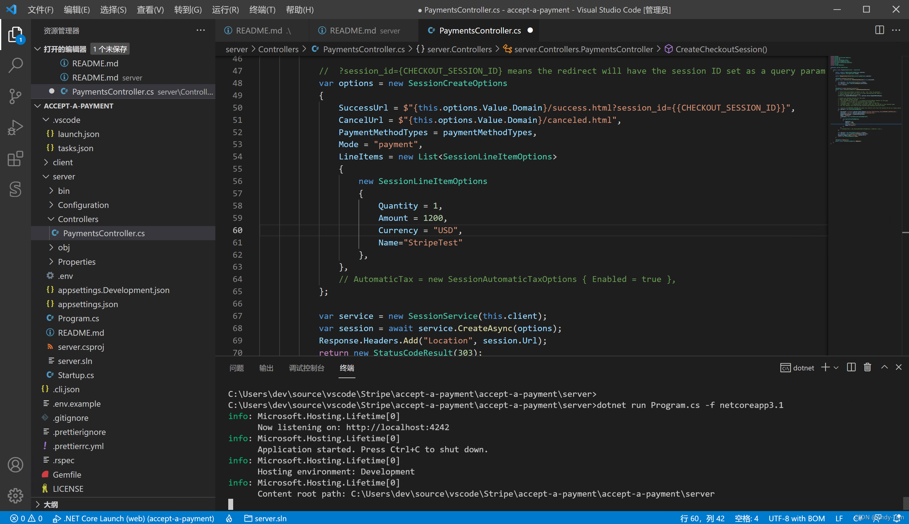Open the Accounts menu icon
Screen dimensions: 909x524
(x=15, y=465)
